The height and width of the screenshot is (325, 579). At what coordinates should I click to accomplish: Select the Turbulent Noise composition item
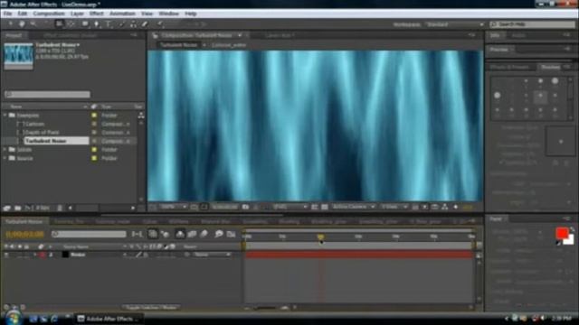point(56,141)
